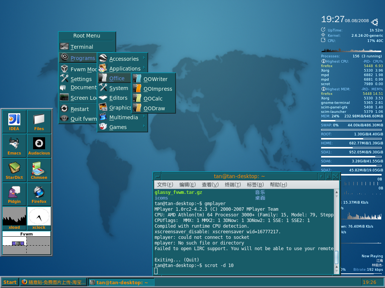The image size is (385, 288).
Task: Click the xload graph applet
Action: [14, 218]
